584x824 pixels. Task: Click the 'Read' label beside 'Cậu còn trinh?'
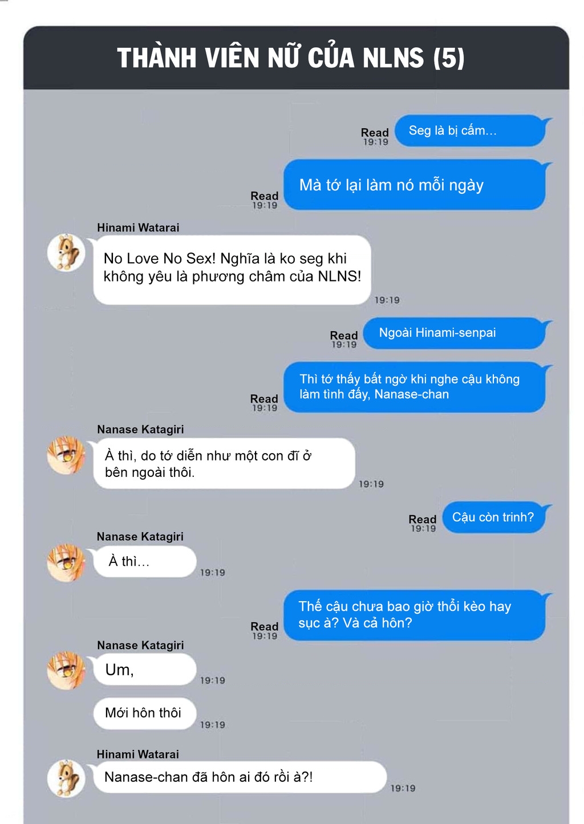click(423, 519)
